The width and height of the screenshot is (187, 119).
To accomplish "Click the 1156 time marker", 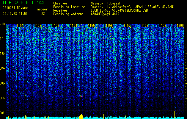I will pyautogui.click(x=109, y=26).
